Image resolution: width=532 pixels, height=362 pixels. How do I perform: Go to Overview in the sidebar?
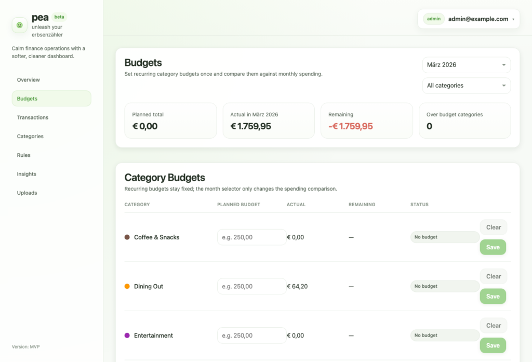[x=29, y=80]
